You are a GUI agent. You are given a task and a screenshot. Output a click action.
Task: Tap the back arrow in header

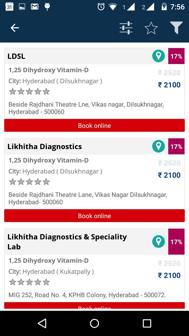[15, 28]
